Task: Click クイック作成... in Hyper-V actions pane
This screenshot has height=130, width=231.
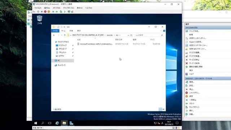Action: coord(194,31)
